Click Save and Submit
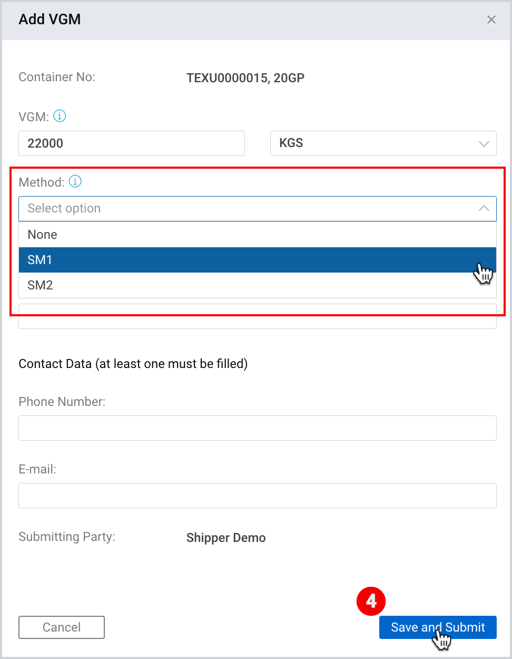 pyautogui.click(x=438, y=627)
